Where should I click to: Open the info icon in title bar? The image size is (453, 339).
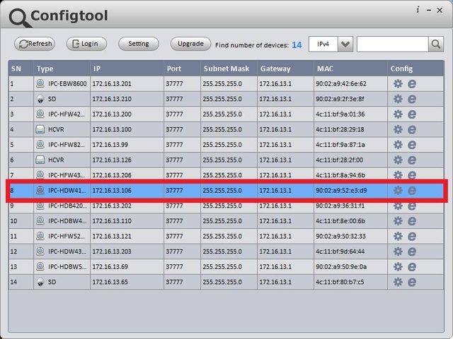[x=418, y=10]
